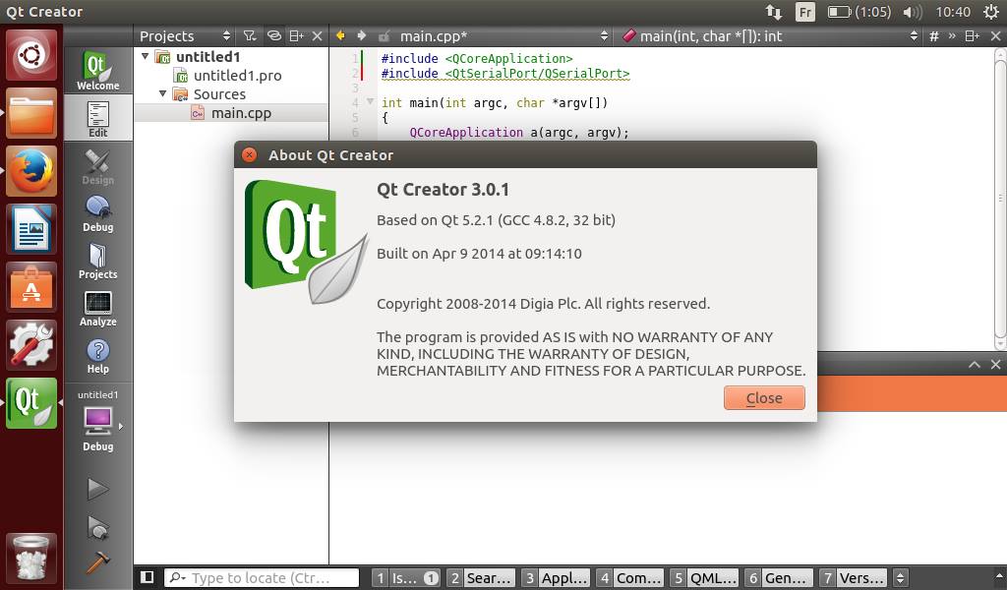Screen dimensions: 1007x590
Task: Open the Projects view selector dropdown
Action: click(x=185, y=36)
